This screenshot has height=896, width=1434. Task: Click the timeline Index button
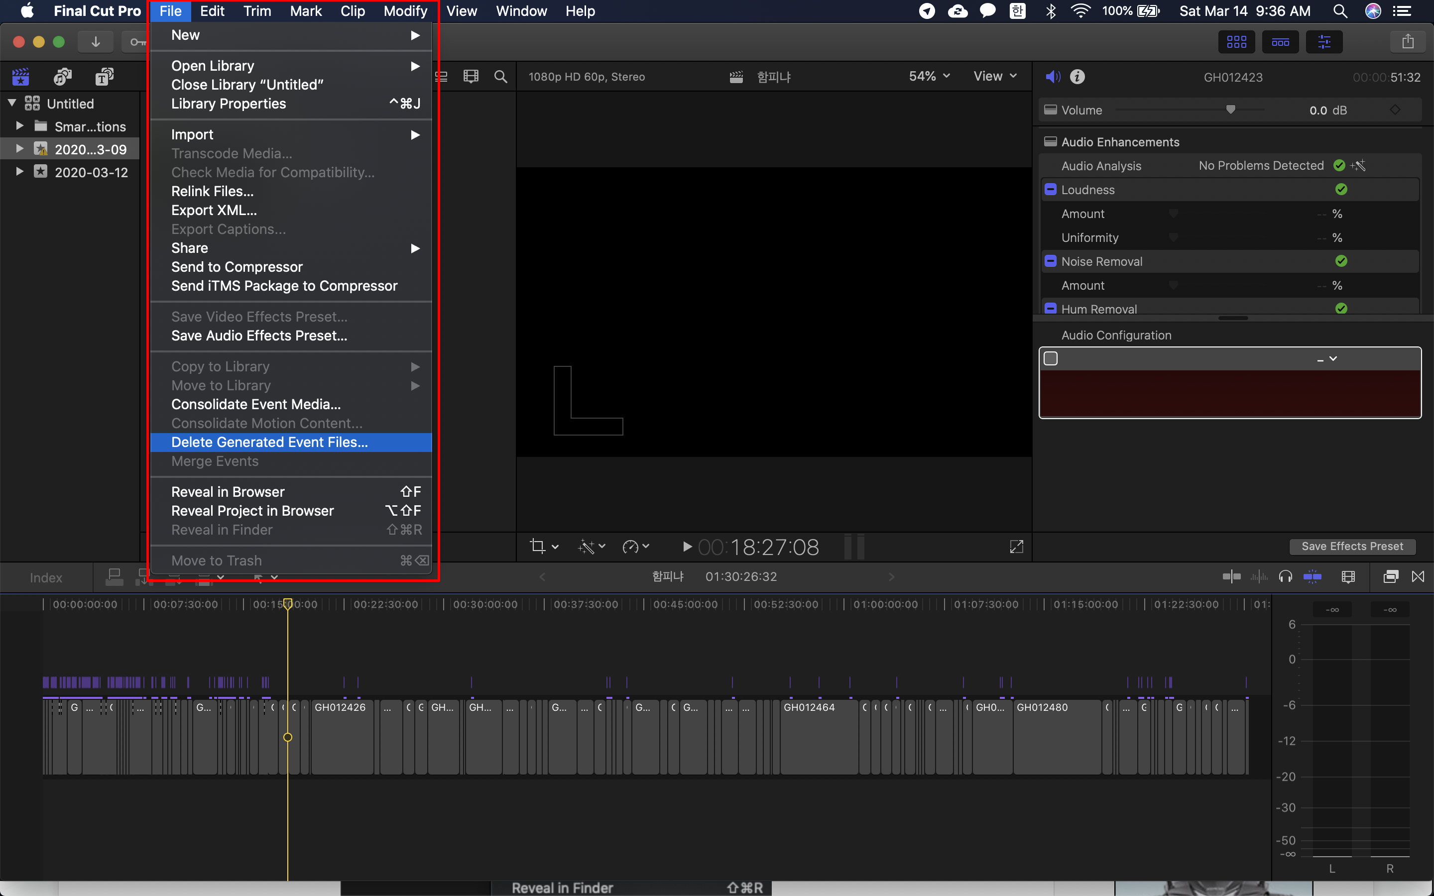(46, 578)
